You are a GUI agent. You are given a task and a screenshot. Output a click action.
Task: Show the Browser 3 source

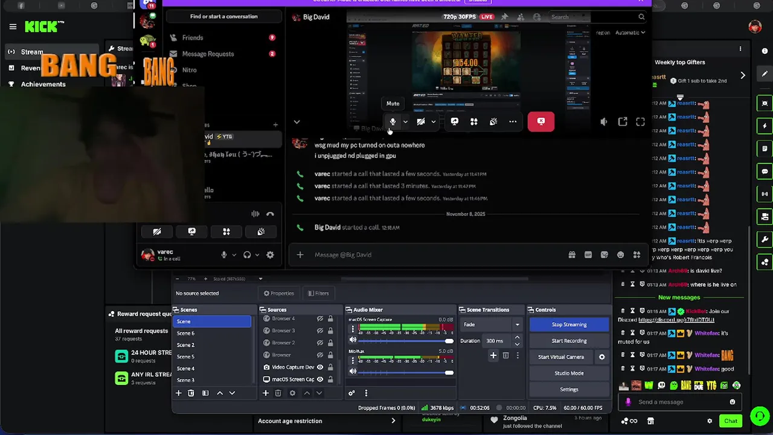[320, 330]
